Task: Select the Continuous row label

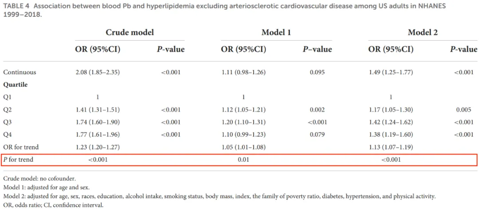Action: [20, 72]
